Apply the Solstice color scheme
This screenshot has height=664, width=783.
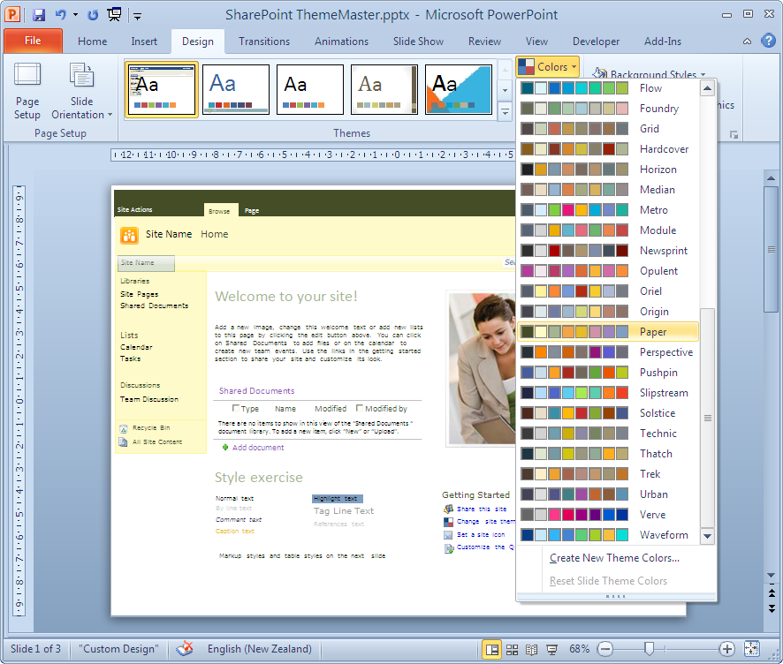coord(608,413)
